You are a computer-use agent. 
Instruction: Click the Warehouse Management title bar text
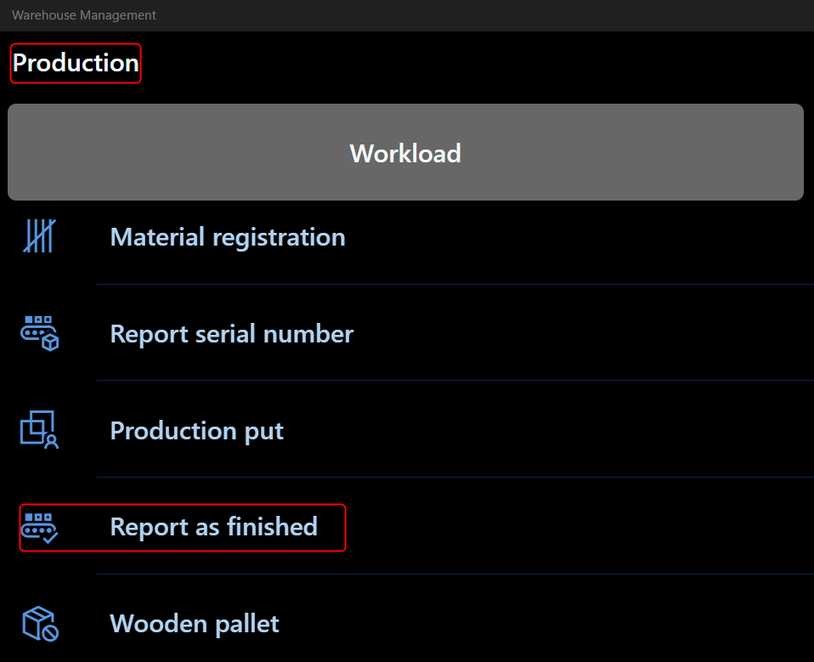tap(83, 15)
